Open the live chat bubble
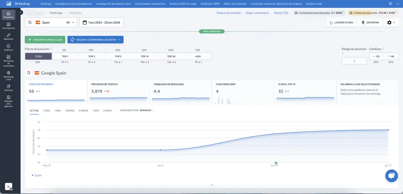This screenshot has width=403, height=194. point(392,176)
